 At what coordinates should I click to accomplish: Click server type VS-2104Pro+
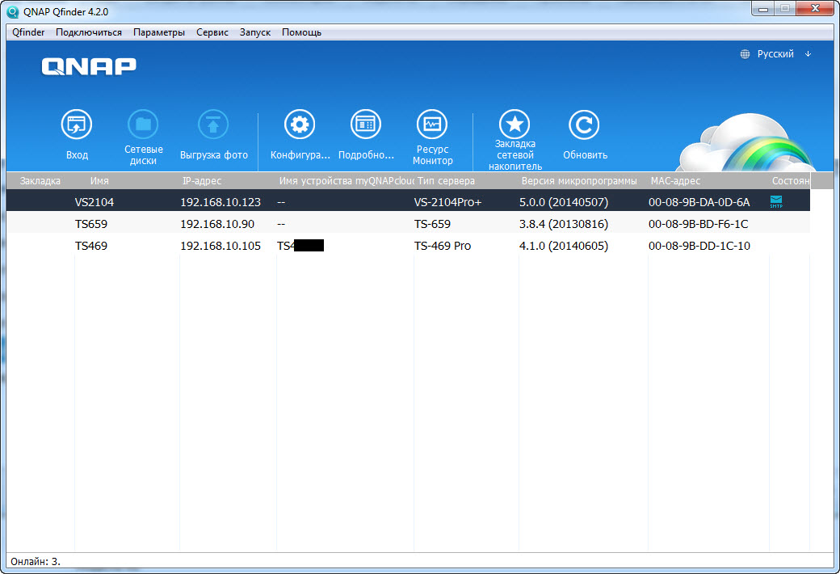tap(447, 202)
